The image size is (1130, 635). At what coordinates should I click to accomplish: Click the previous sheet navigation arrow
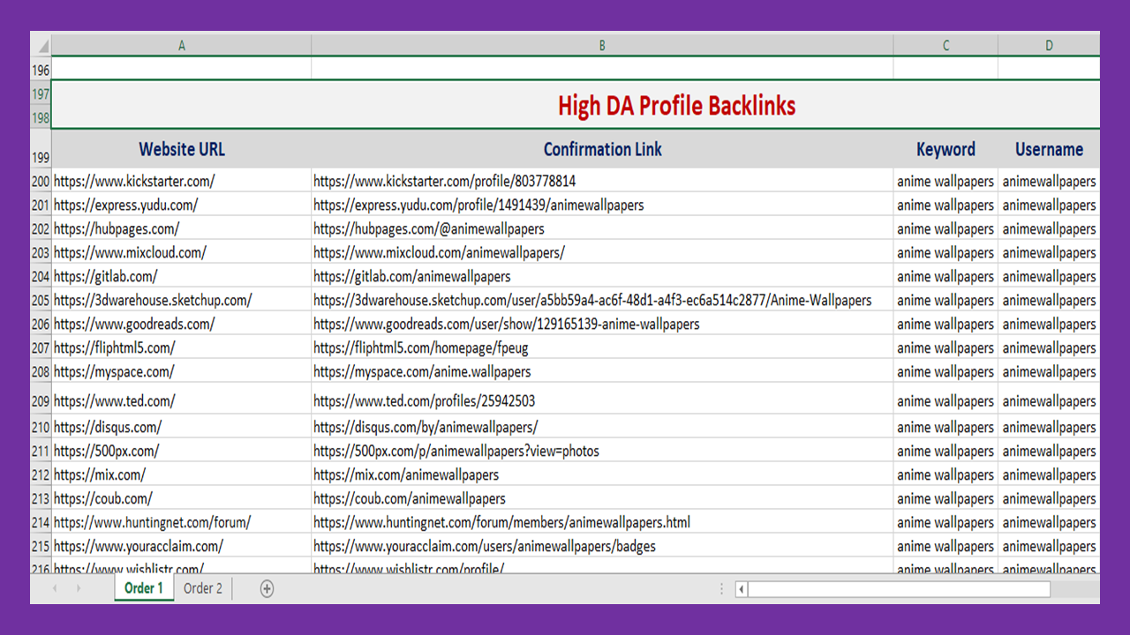(x=55, y=589)
